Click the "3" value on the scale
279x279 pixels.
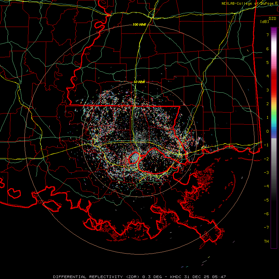pyautogui.click(x=268, y=90)
